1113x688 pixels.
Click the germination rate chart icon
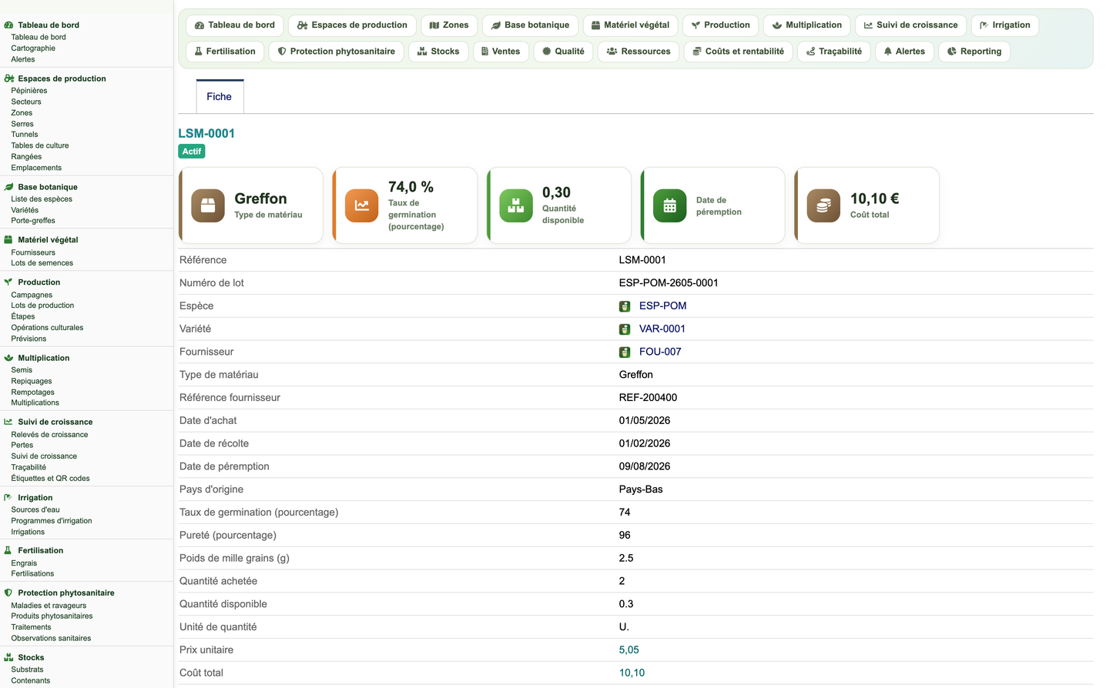pos(361,205)
